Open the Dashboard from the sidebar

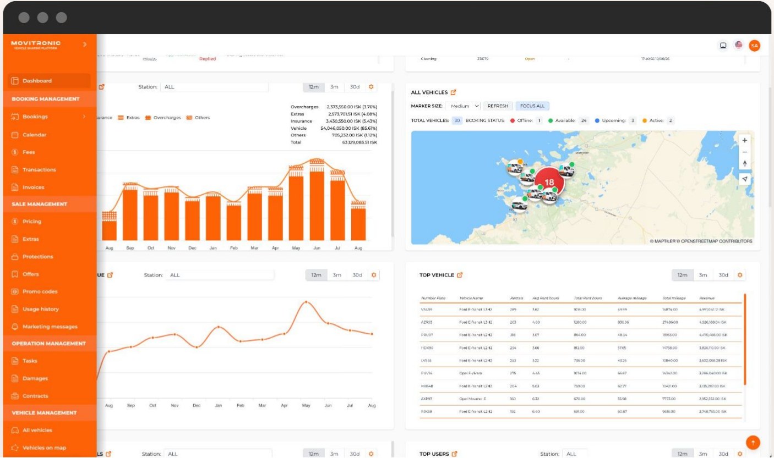50,81
